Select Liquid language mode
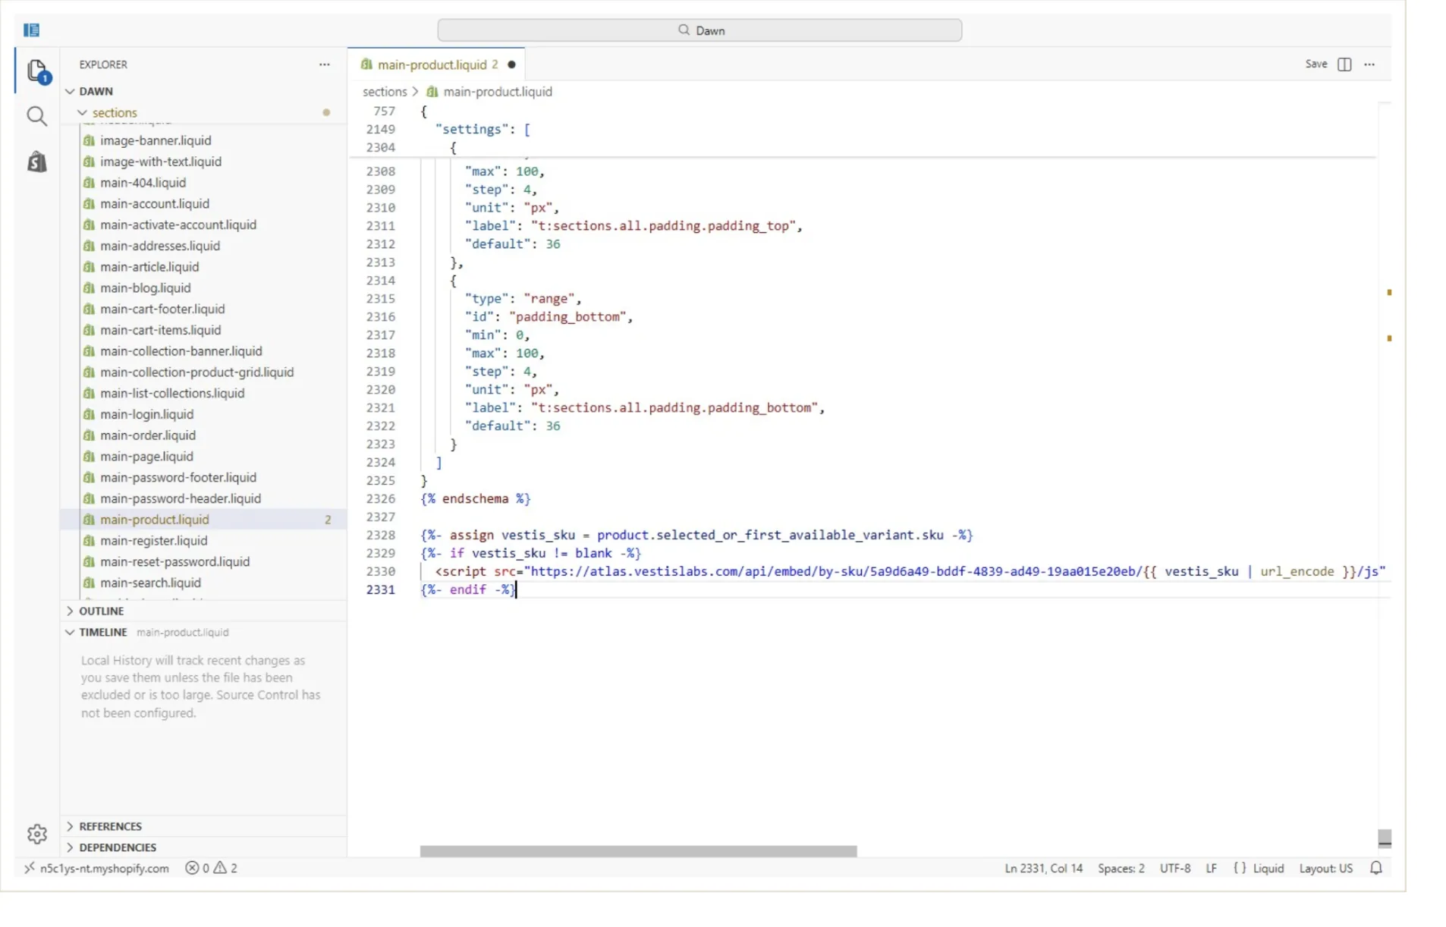Screen dimensions: 1446x927 click(1268, 868)
